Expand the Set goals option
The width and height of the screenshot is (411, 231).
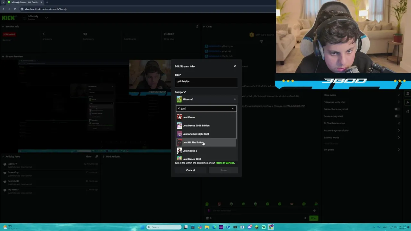coord(362,150)
